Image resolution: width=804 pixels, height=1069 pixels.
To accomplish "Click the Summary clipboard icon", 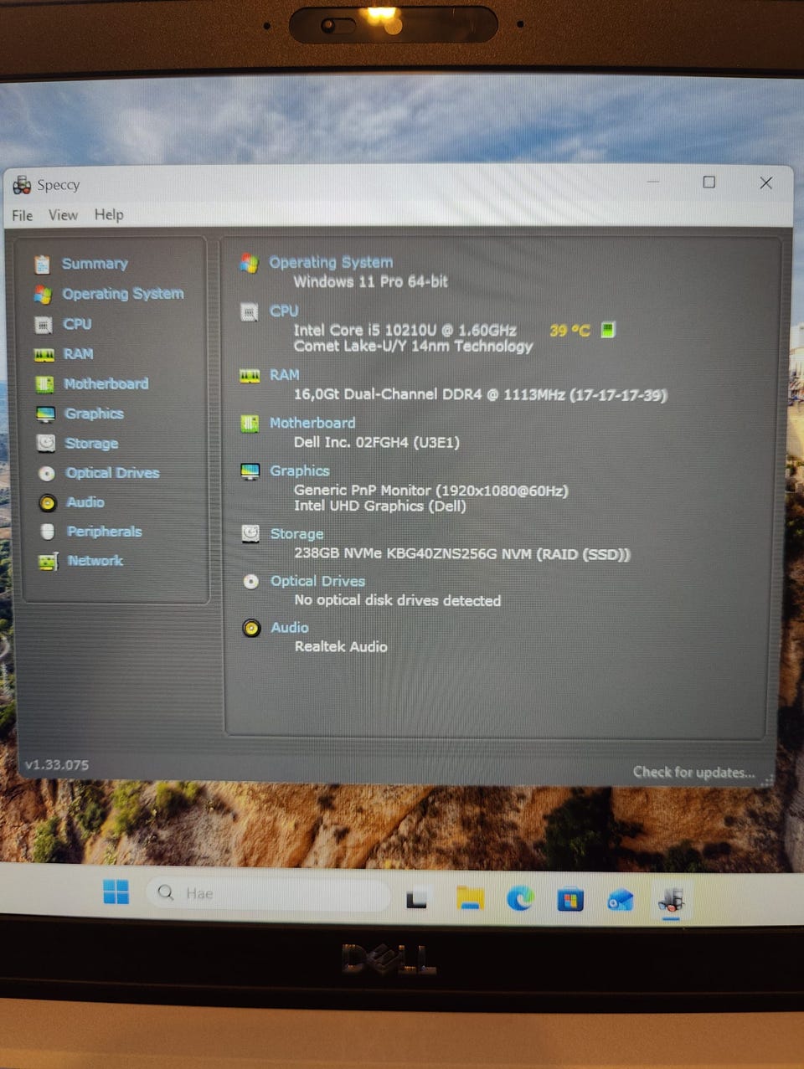I will pos(42,265).
